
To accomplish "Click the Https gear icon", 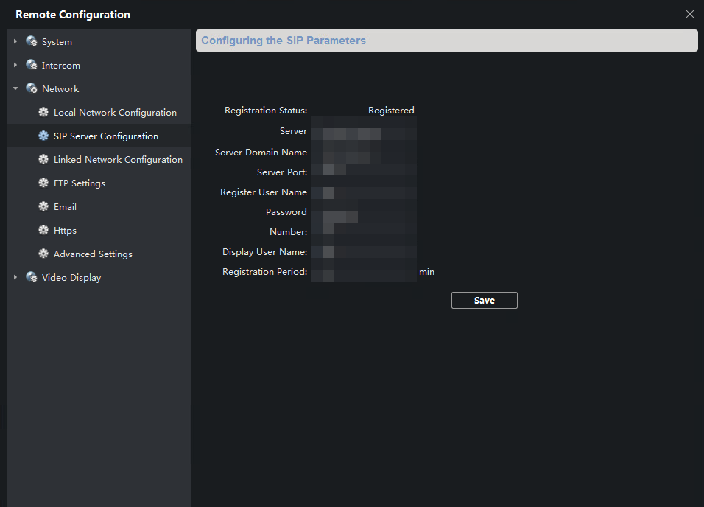I will click(43, 230).
